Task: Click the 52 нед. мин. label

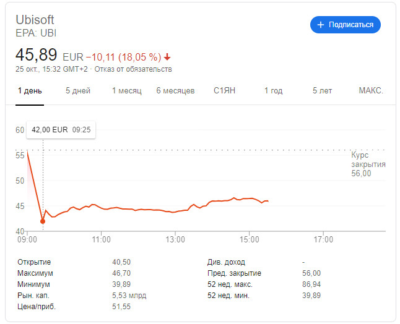Action: point(228,296)
